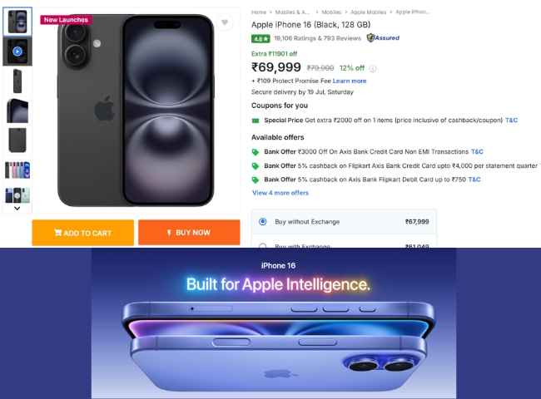Screen dimensions: 541x399
Task: Click the Special Price coupon icon
Action: (256, 121)
